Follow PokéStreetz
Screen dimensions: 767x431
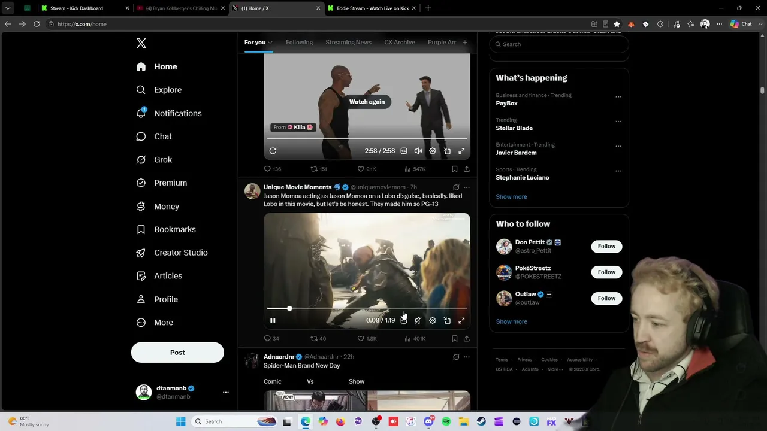pyautogui.click(x=606, y=272)
